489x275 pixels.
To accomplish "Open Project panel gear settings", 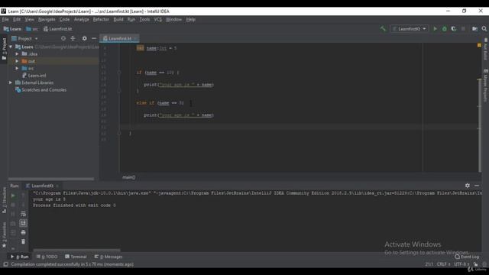I will point(85,38).
